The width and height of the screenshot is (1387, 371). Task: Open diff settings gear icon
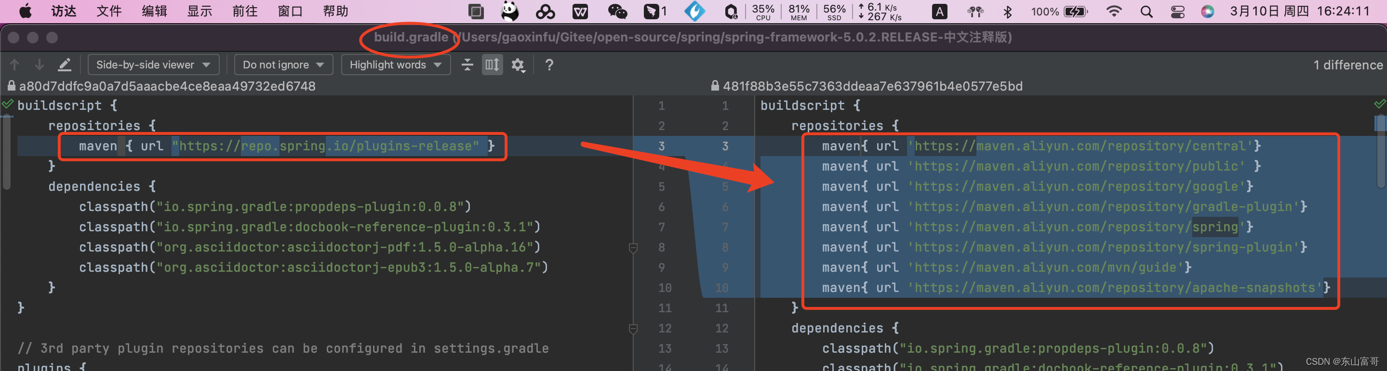click(x=518, y=65)
